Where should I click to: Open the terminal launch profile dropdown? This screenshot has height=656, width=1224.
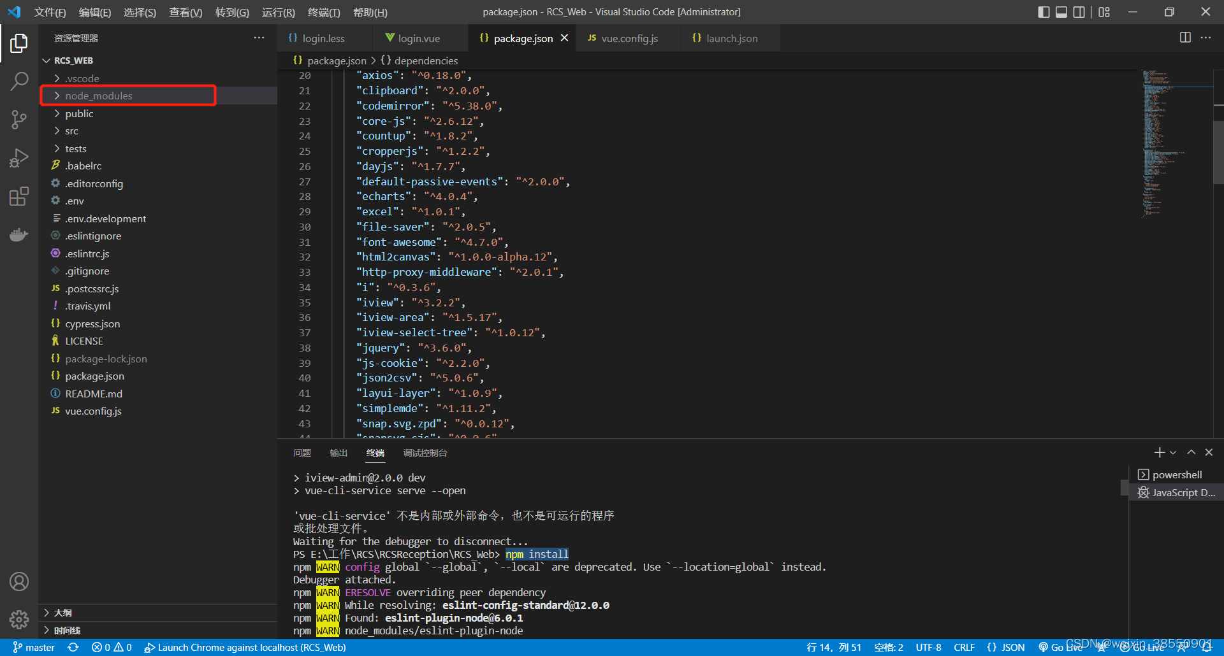pos(1173,452)
